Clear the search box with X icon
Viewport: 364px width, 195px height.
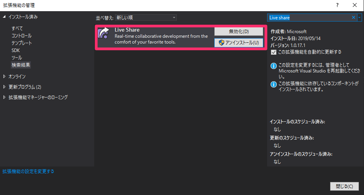353,17
